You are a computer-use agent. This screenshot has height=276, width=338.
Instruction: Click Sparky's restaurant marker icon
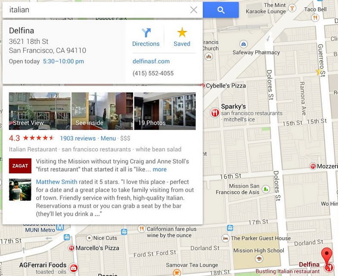point(215,113)
